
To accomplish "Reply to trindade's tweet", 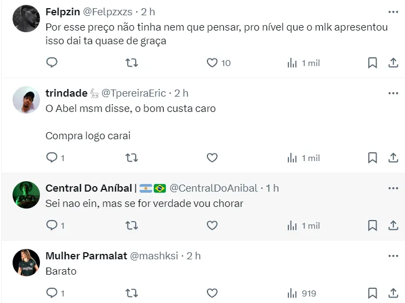I will pos(52,158).
